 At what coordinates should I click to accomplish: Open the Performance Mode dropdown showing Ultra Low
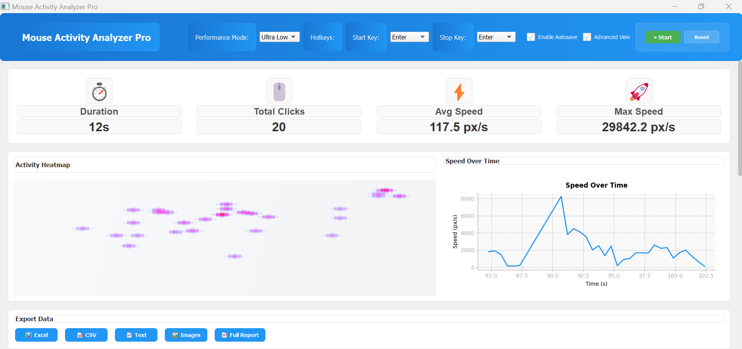click(x=279, y=37)
